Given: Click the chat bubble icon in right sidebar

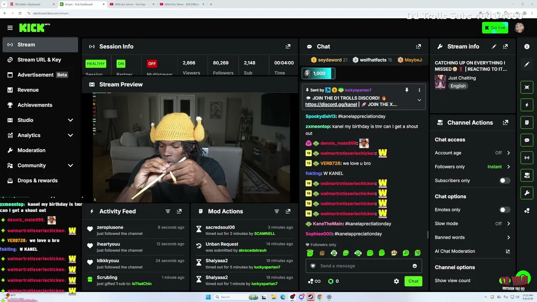Looking at the screenshot, I should click(527, 140).
